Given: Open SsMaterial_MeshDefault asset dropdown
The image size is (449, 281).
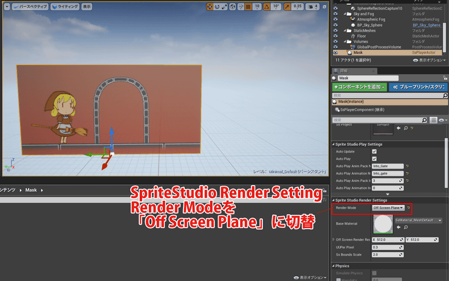Looking at the screenshot, I should pyautogui.click(x=419, y=220).
